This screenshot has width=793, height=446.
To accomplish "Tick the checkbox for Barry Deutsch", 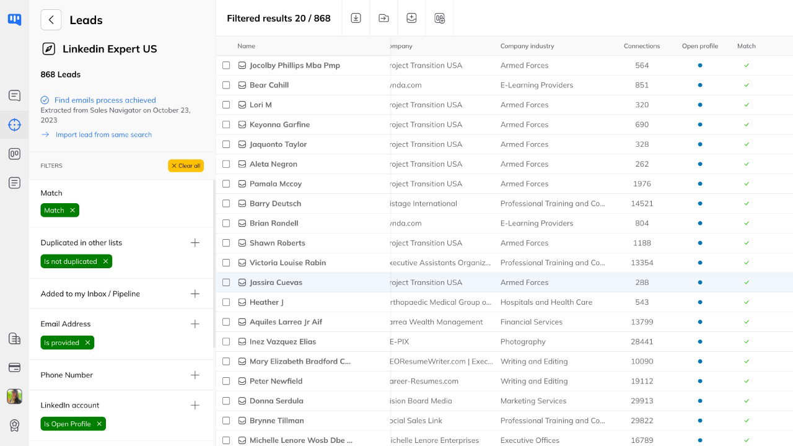I will [x=226, y=203].
